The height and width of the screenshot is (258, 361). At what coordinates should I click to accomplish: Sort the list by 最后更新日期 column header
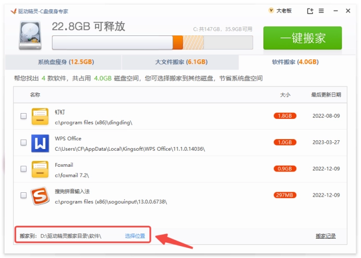(326, 95)
